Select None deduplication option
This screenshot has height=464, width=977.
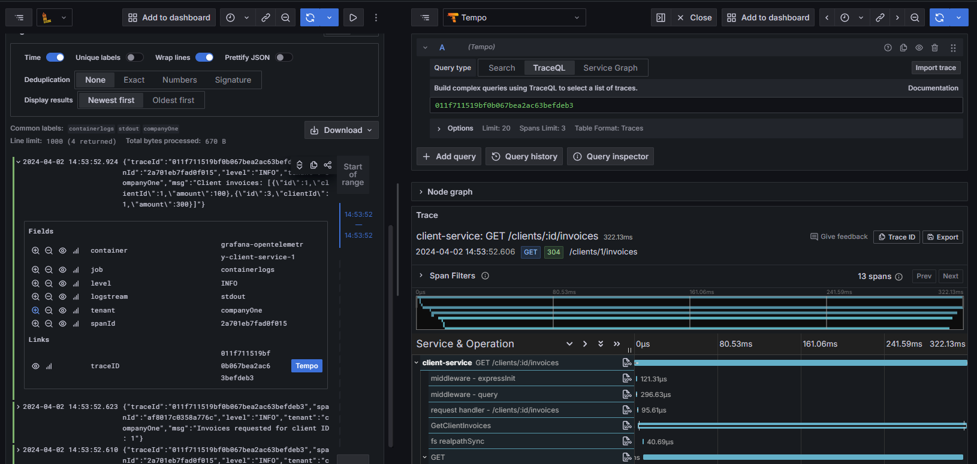pyautogui.click(x=95, y=80)
